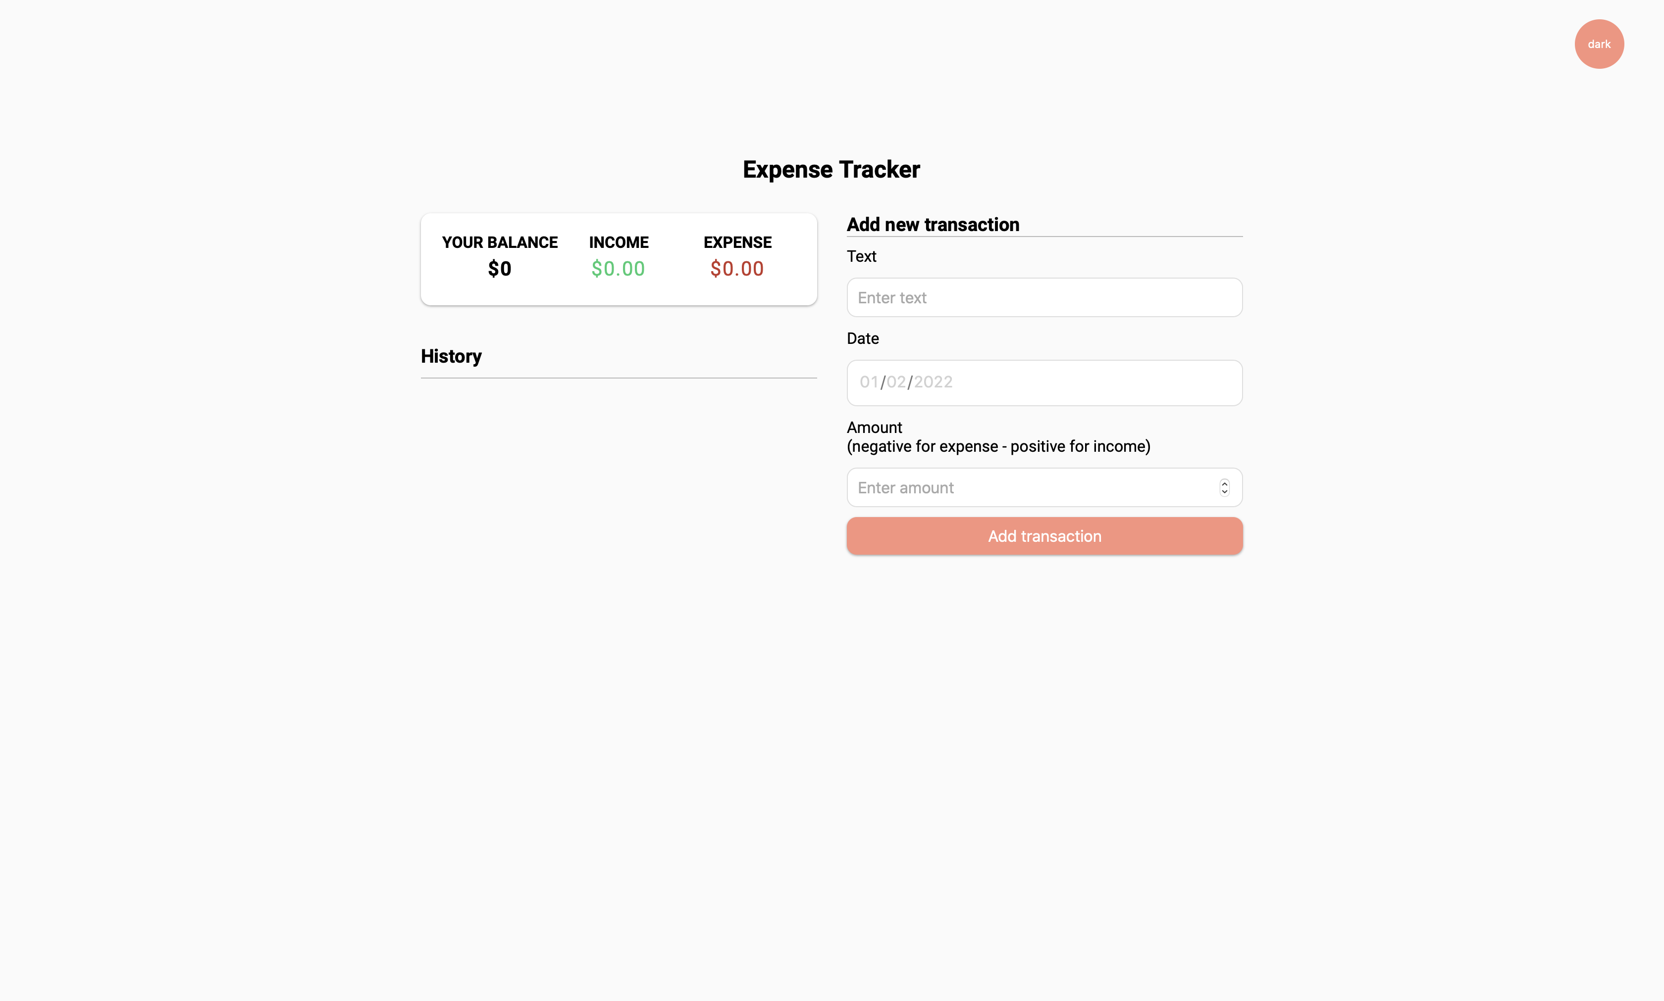The width and height of the screenshot is (1664, 1001).
Task: Click the INCOME label
Action: point(619,242)
